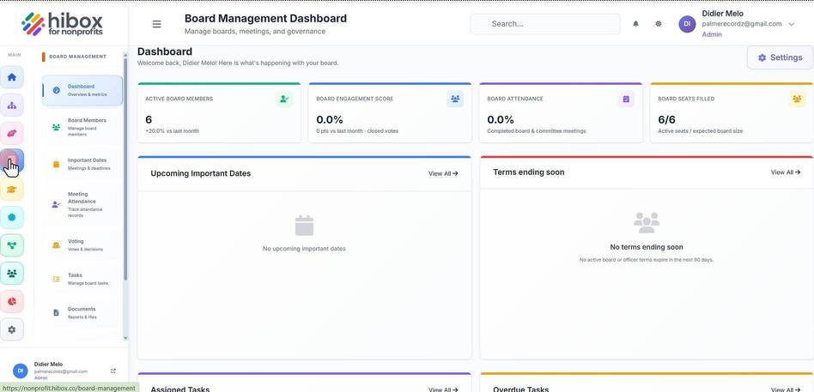
Task: Click the sidebar vertical scrollbar
Action: (x=125, y=168)
